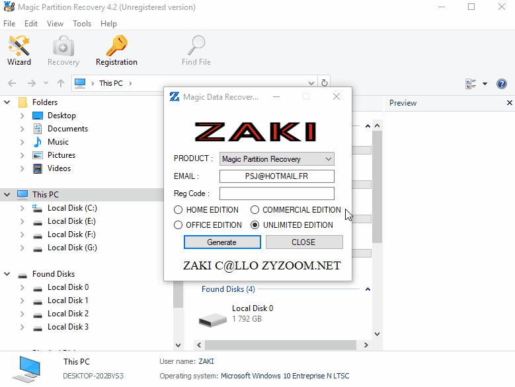This screenshot has height=387, width=515.
Task: Click the Recovery toolbar icon
Action: [x=63, y=51]
